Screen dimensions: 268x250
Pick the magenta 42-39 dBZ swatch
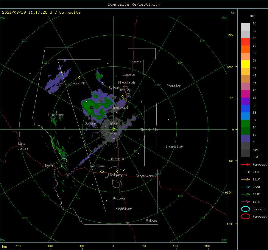coord(245,94)
